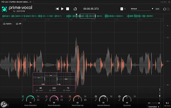Click the Noise Reduction value 74

click(x=30, y=103)
